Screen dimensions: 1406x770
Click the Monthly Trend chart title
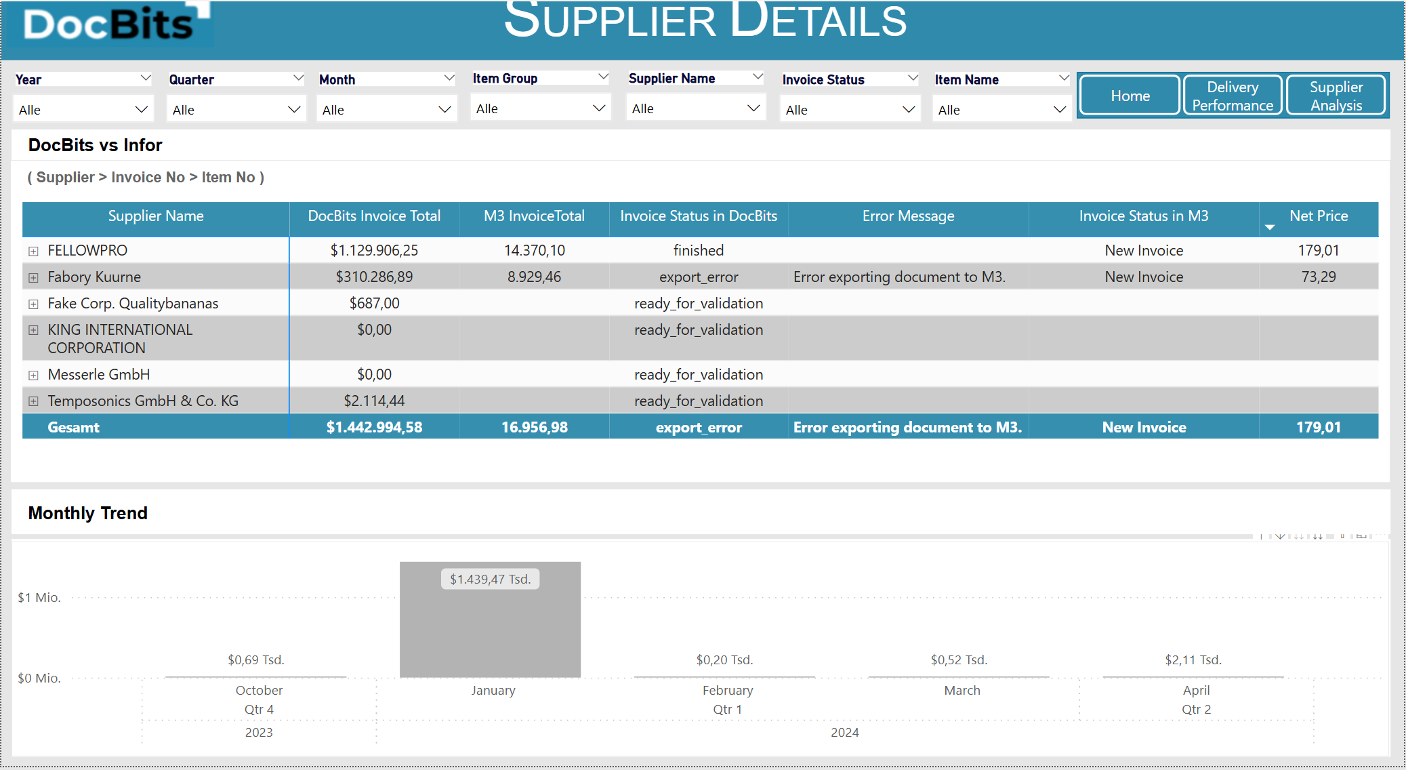[x=88, y=513]
